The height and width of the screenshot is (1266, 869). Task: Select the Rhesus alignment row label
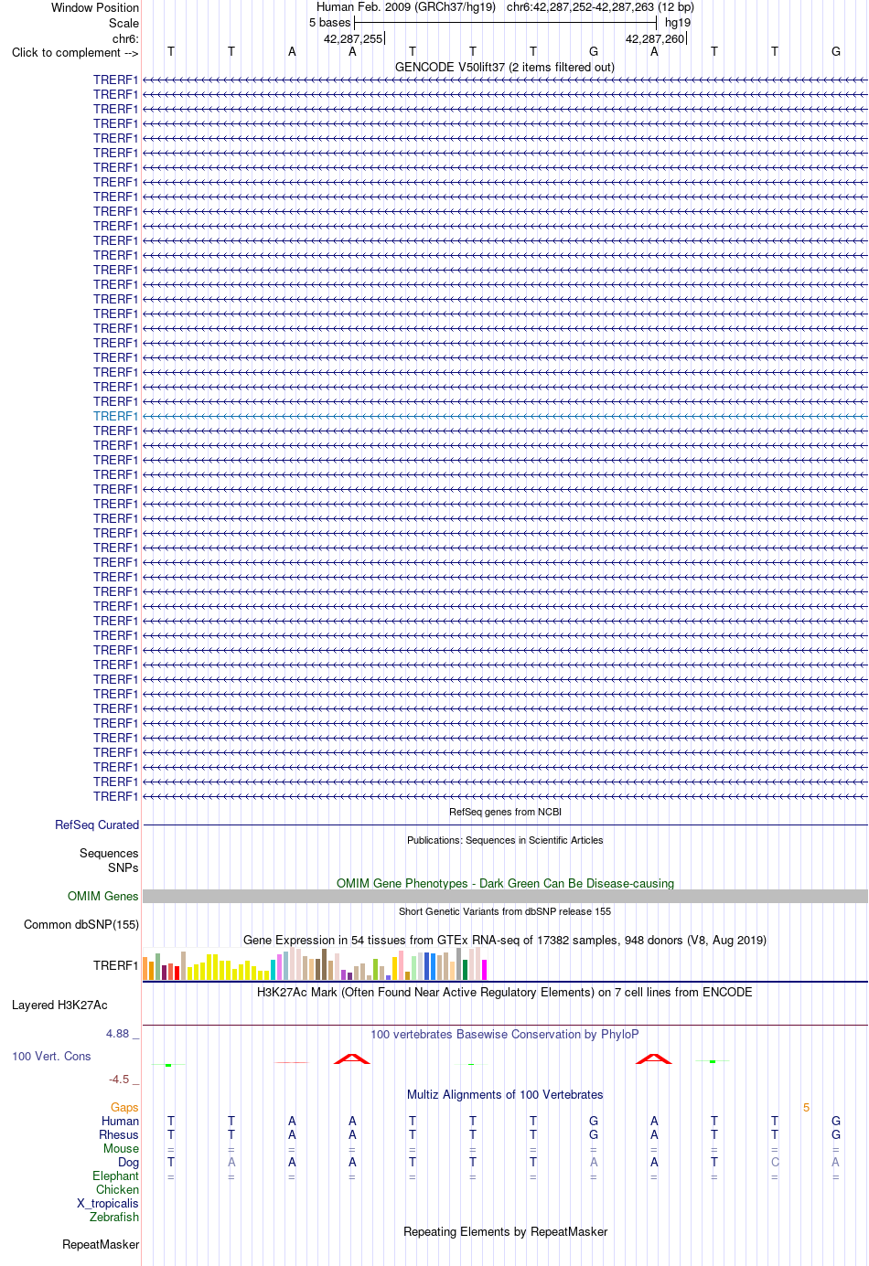(119, 1135)
